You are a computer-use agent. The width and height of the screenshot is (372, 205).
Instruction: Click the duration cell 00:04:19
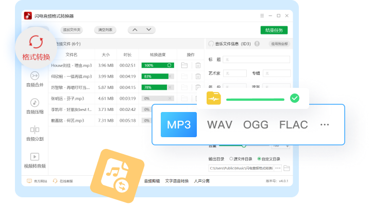pos(128,77)
